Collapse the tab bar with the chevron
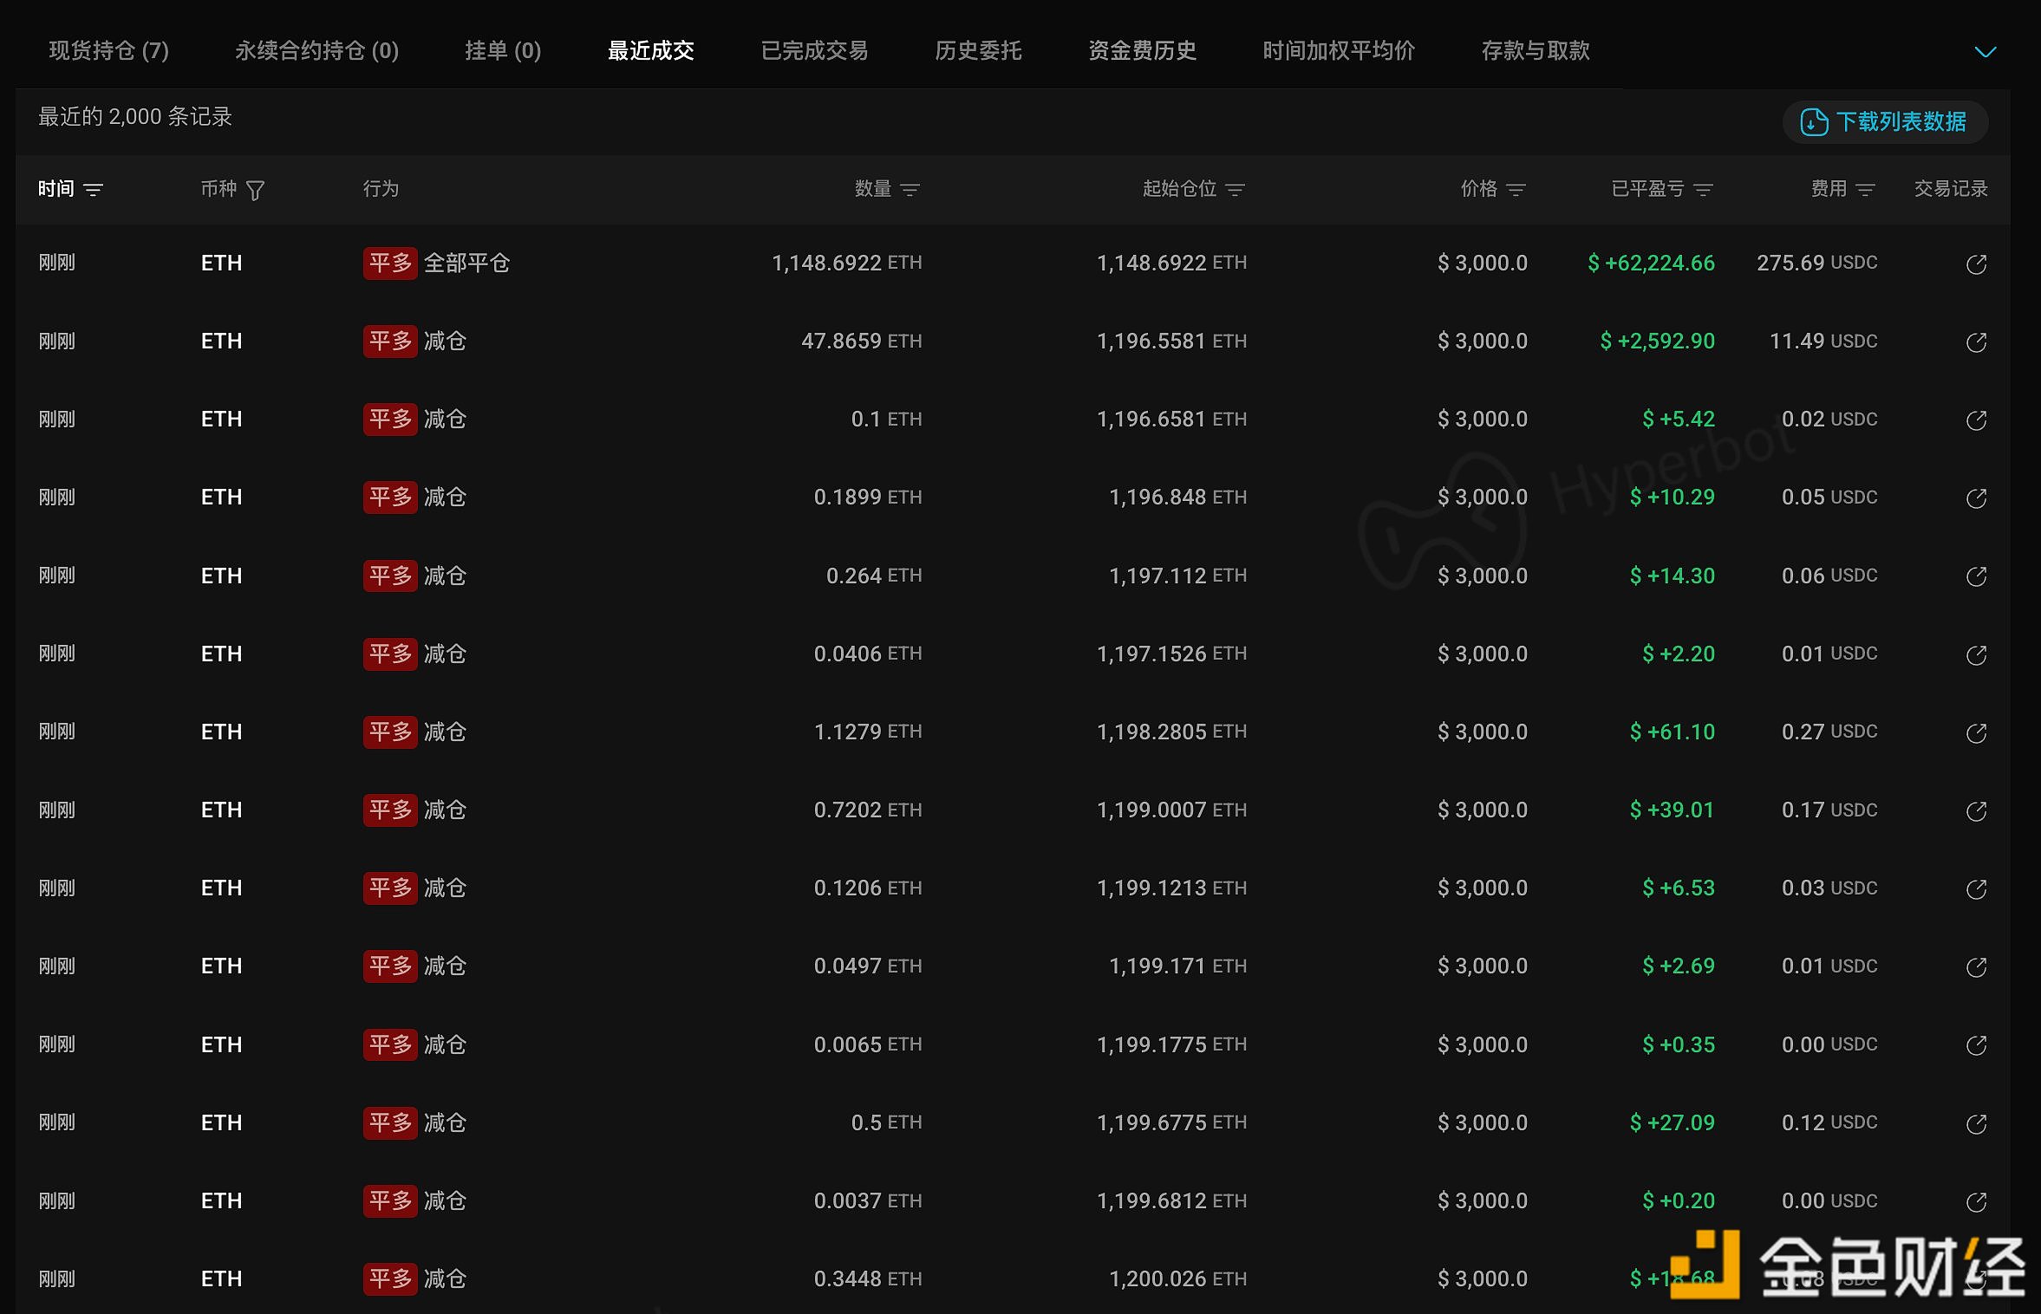Image resolution: width=2041 pixels, height=1314 pixels. 1985,52
